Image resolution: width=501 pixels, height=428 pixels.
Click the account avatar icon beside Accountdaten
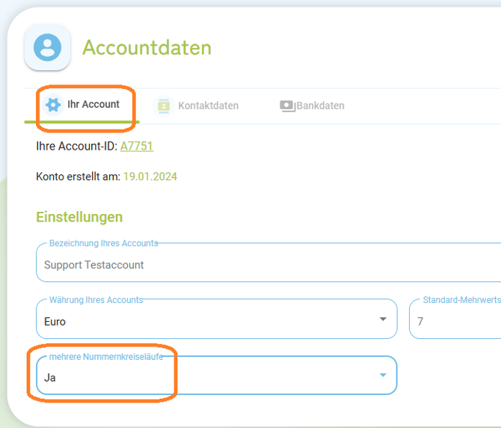[48, 47]
